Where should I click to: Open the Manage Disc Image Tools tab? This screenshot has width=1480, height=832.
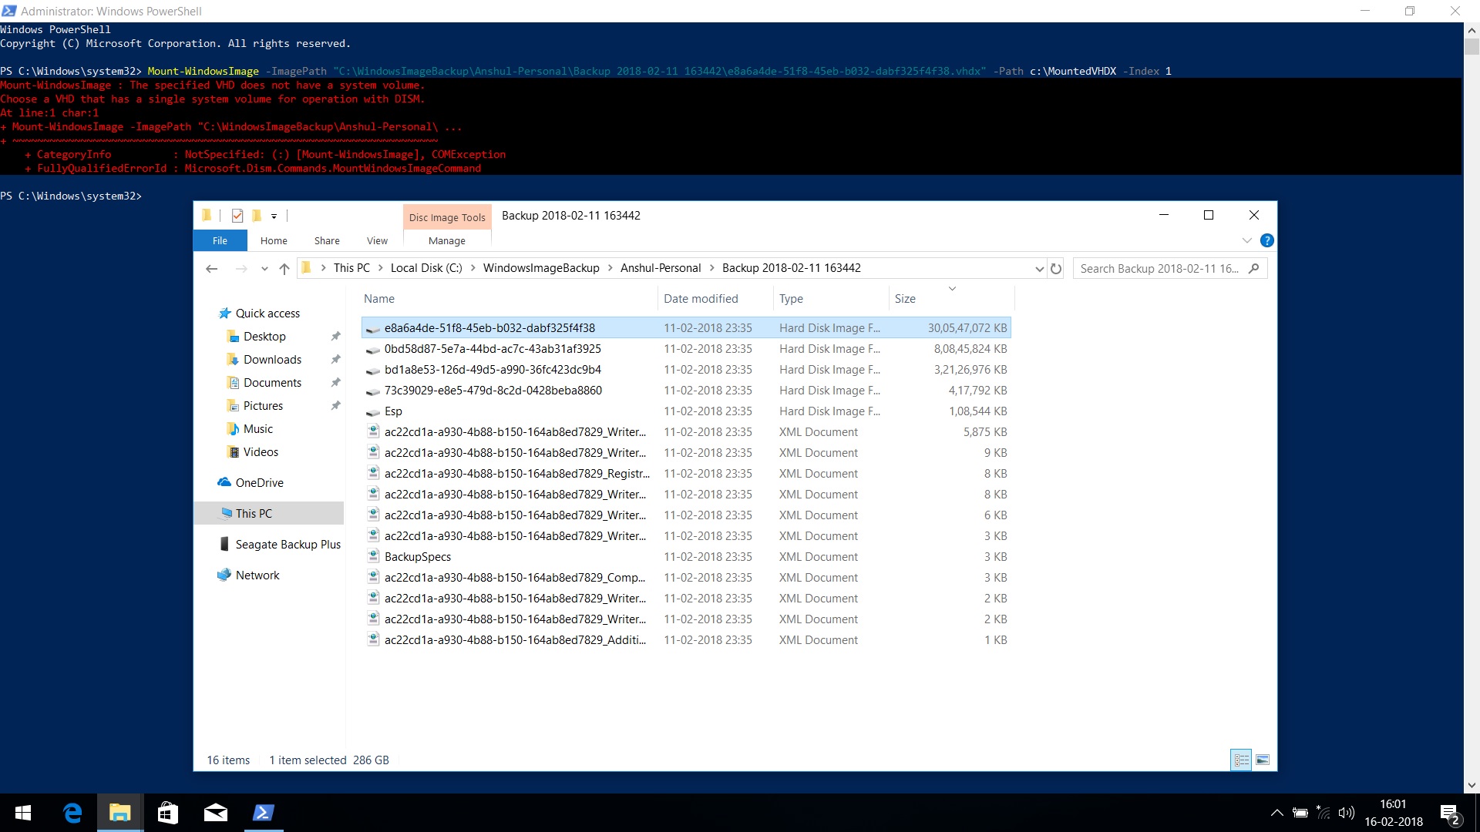(x=447, y=240)
